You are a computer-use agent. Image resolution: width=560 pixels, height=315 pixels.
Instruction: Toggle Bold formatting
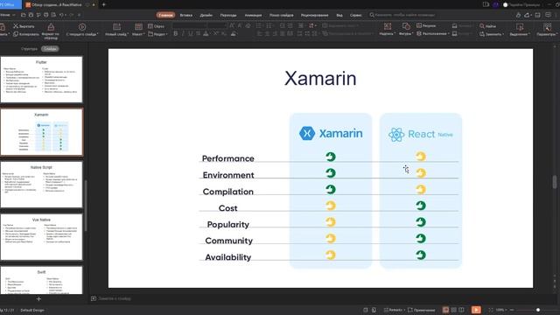coord(175,33)
